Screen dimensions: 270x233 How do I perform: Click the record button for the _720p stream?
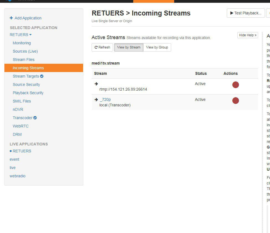[235, 101]
